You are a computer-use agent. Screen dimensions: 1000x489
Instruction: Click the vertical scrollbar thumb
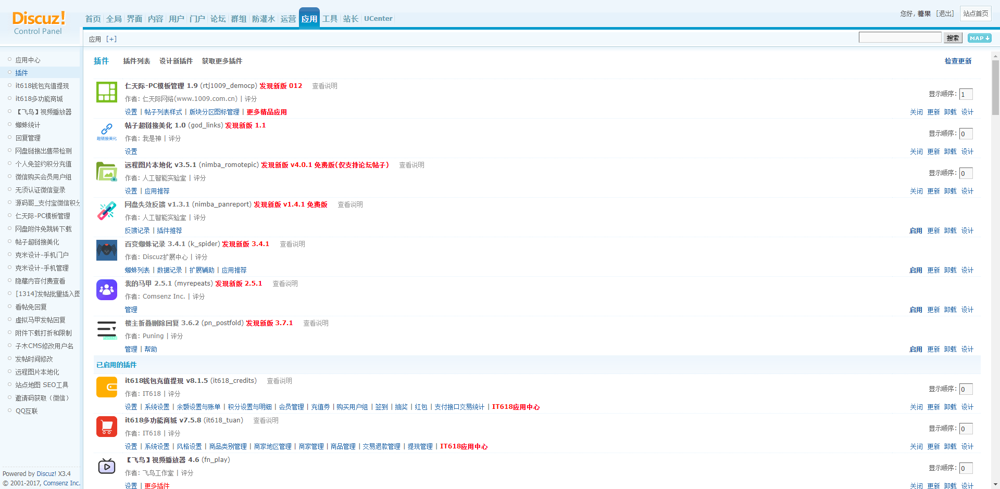(995, 87)
